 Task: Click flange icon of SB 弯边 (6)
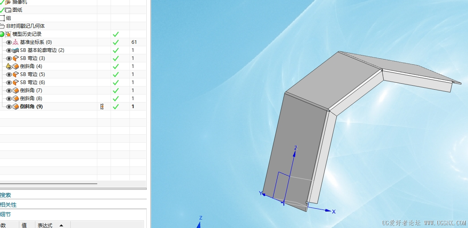16,82
